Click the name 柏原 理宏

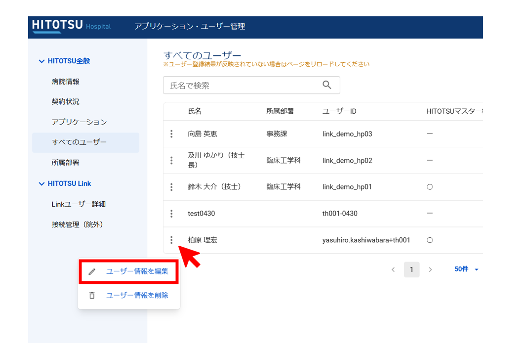coord(203,240)
